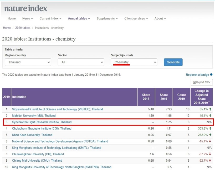Screen dimensions: 215x170
Task: Open National Science and Technology Development Agency link
Action: 60,141
